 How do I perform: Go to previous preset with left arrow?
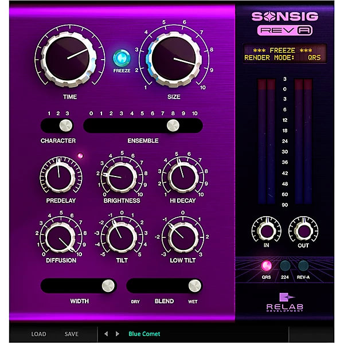106,334
